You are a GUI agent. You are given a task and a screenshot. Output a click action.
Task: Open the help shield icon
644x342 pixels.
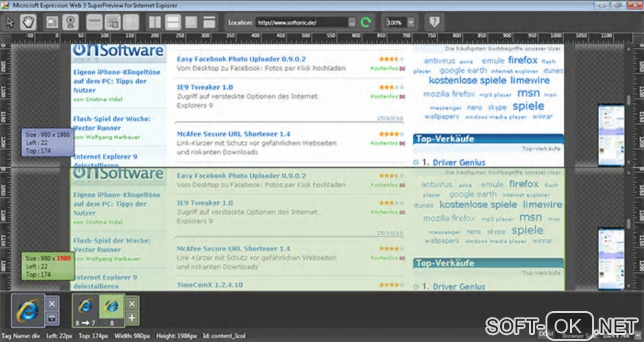coord(434,22)
